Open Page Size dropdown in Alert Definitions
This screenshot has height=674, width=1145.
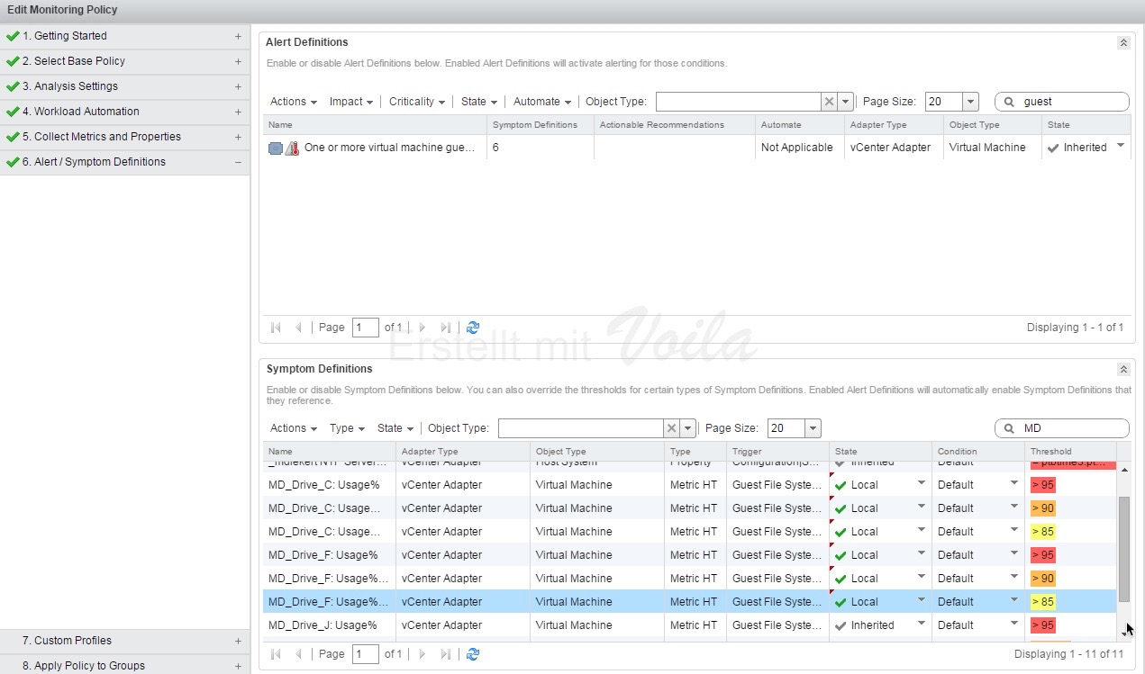[x=970, y=102]
